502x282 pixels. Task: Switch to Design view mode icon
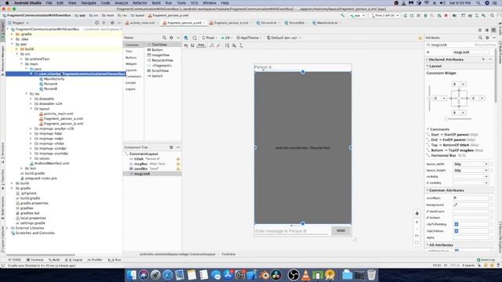(x=493, y=30)
